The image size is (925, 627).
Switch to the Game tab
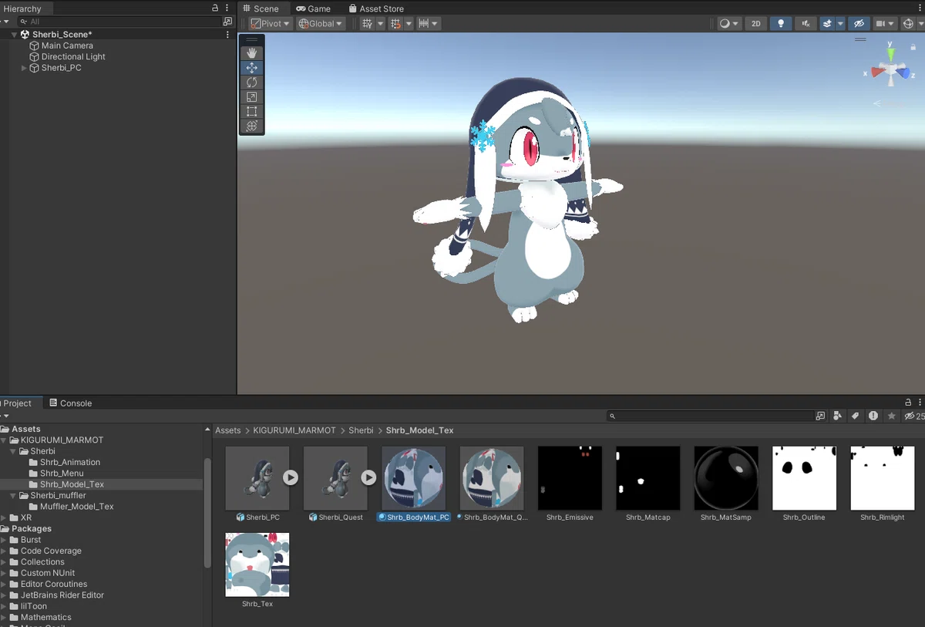click(314, 8)
